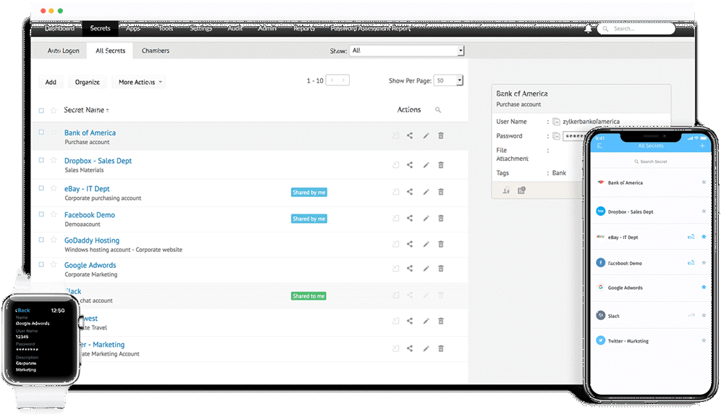The width and height of the screenshot is (724, 415).
Task: Share the Bank of America secret
Action: 410,135
